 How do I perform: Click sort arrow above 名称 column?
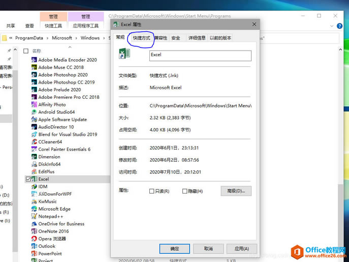(x=70, y=47)
